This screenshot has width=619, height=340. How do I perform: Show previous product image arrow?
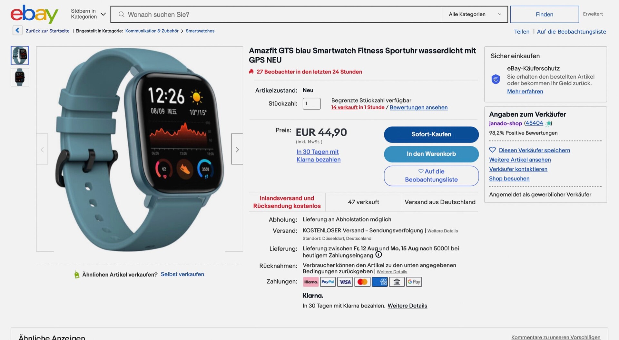[42, 149]
